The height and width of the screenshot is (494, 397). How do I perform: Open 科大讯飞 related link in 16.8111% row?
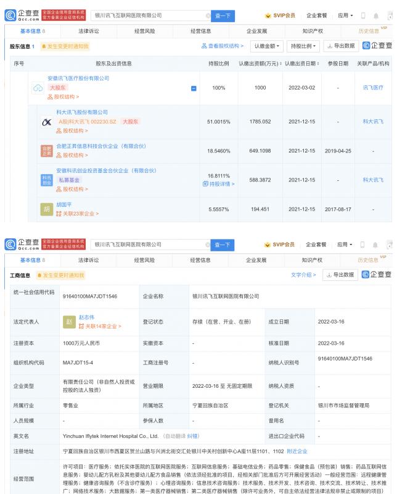pyautogui.click(x=373, y=180)
